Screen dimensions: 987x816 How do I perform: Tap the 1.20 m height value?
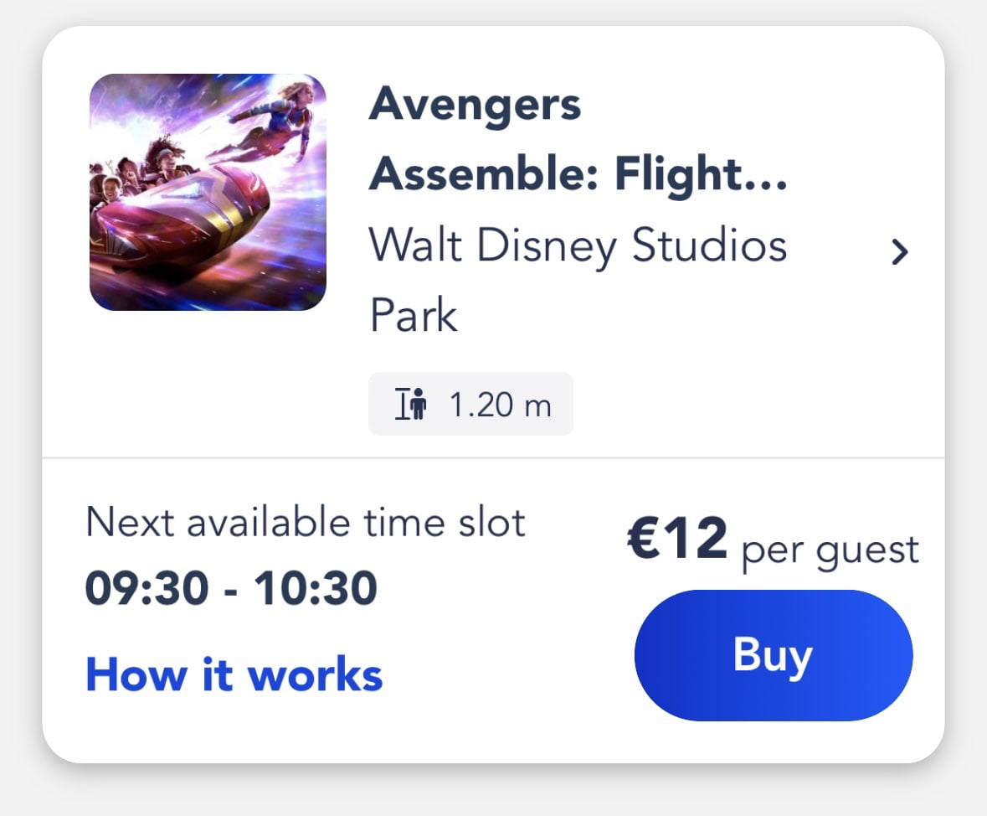coord(501,405)
